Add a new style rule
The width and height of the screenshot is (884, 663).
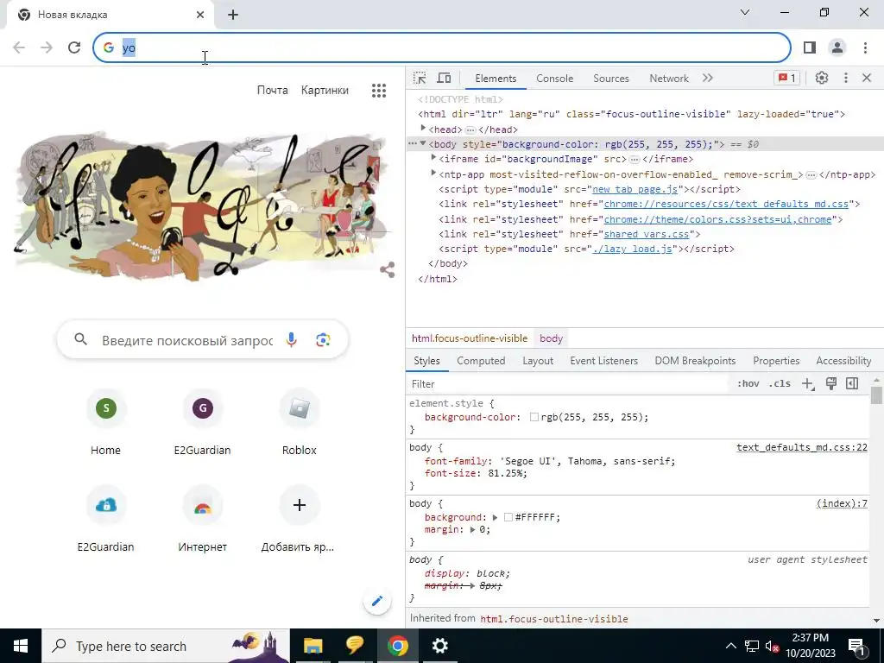[x=808, y=384]
